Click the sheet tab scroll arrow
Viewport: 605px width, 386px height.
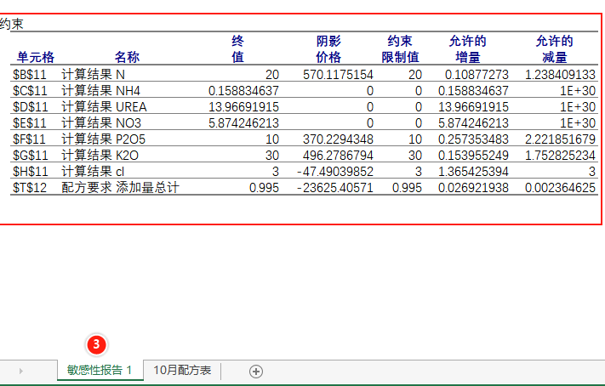20,371
